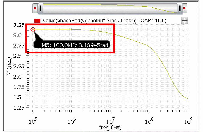
Task: Click the 10^9 label on the frequency axis
Action: (x=188, y=121)
